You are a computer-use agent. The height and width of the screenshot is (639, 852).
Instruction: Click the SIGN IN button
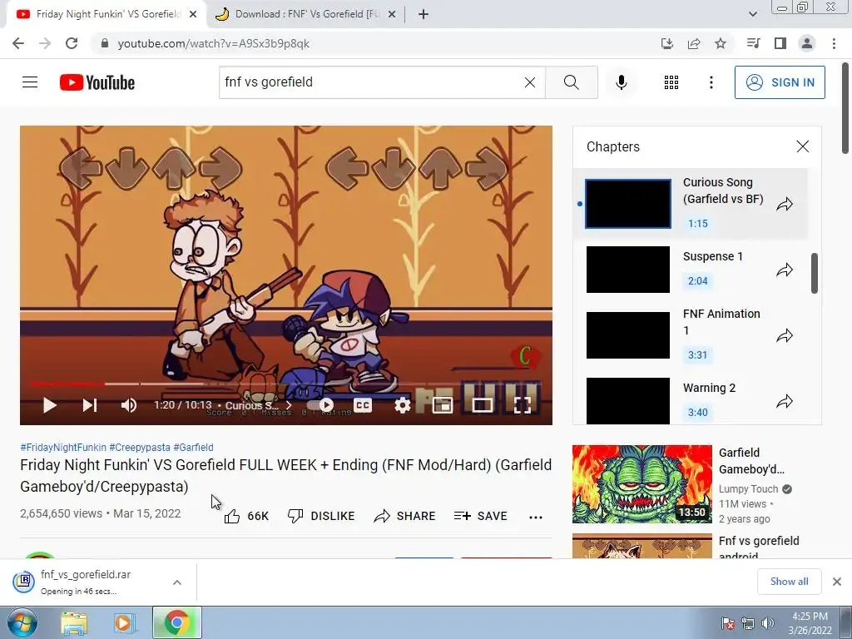coord(780,82)
